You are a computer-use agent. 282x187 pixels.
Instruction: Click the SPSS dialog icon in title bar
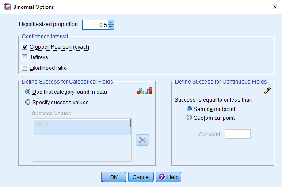coord(8,8)
